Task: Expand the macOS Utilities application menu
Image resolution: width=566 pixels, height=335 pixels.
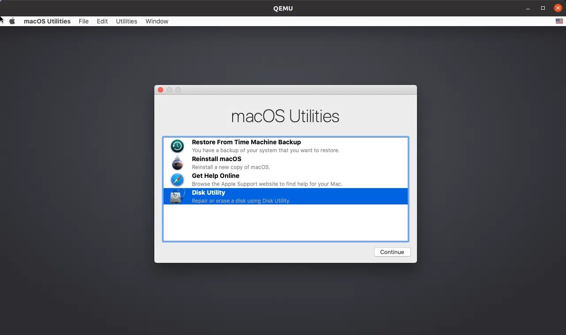Action: point(47,21)
